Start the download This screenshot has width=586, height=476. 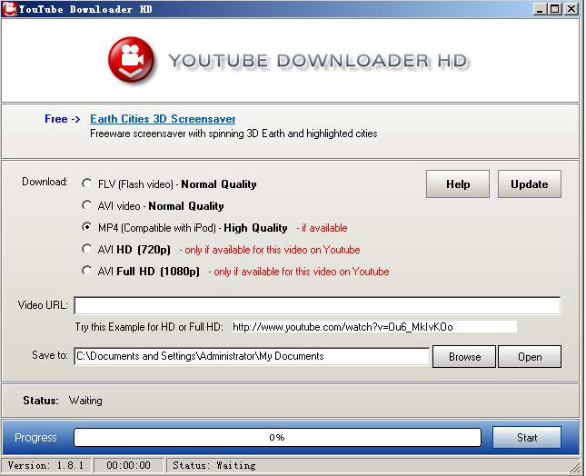(527, 437)
